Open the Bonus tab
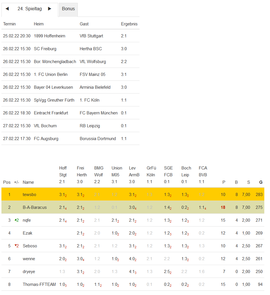The width and height of the screenshot is (270, 295). [68, 9]
